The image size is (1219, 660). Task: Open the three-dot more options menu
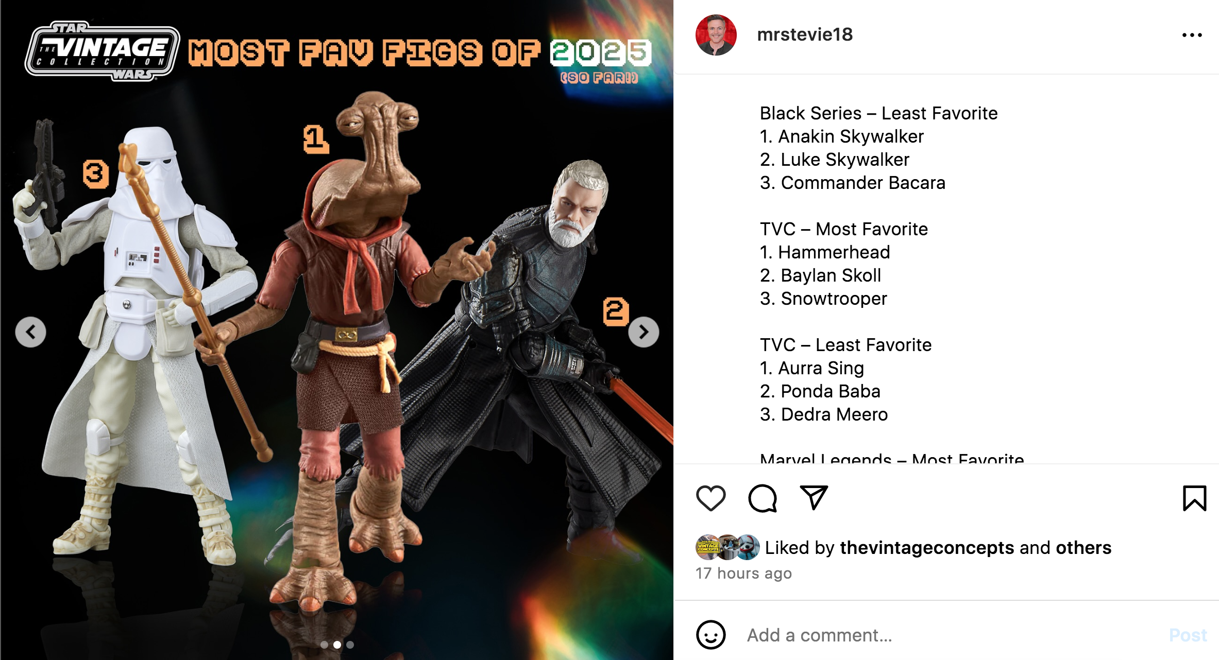(1192, 35)
